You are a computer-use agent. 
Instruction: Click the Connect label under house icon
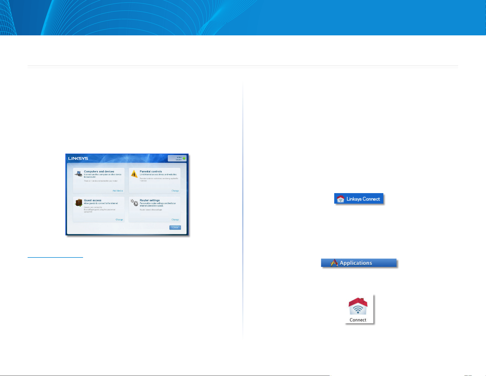click(358, 320)
